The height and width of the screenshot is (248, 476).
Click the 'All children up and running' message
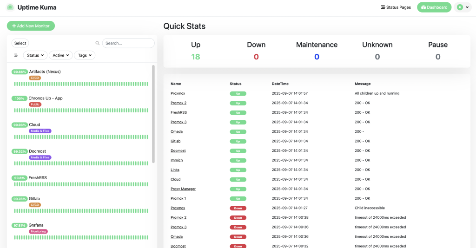[x=377, y=93]
